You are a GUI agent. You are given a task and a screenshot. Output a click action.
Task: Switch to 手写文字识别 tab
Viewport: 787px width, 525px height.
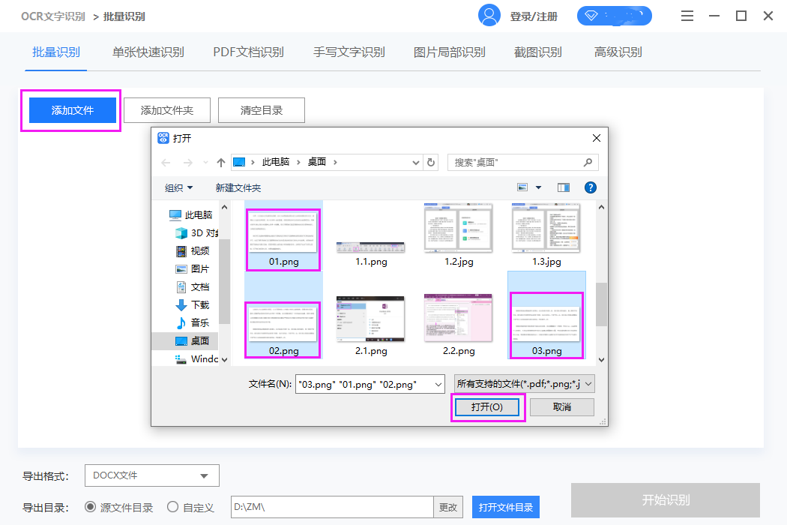(349, 52)
